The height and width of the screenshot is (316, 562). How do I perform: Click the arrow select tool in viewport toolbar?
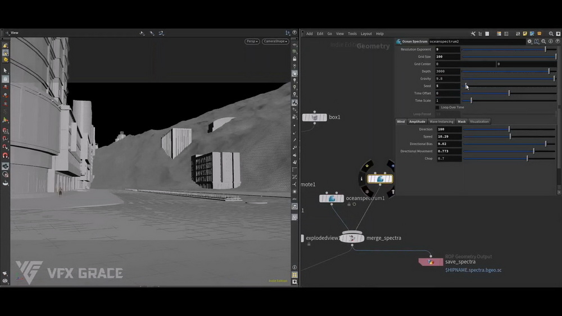click(x=5, y=71)
